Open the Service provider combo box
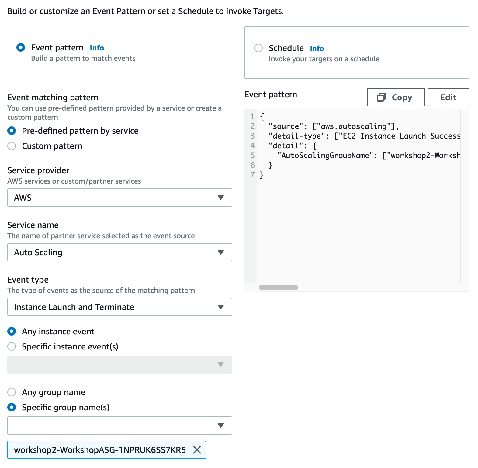Viewport: 478px width, 468px height. pyautogui.click(x=120, y=198)
